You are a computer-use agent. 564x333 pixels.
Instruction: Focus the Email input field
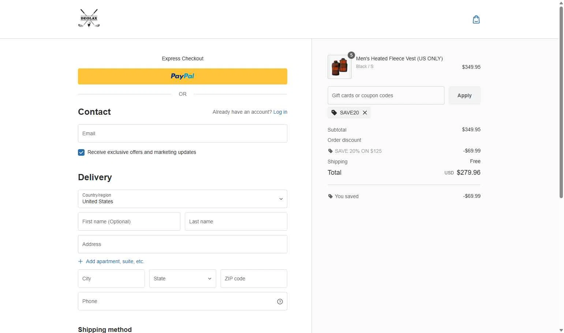pos(183,133)
